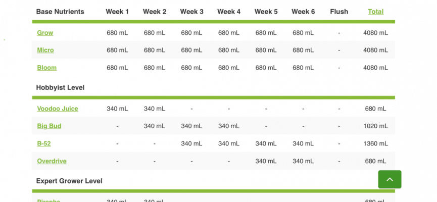Select the Week 3 column header
The width and height of the screenshot is (437, 202).
[x=191, y=12]
